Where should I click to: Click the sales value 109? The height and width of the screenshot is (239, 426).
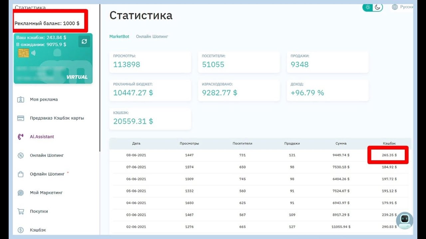click(292, 215)
